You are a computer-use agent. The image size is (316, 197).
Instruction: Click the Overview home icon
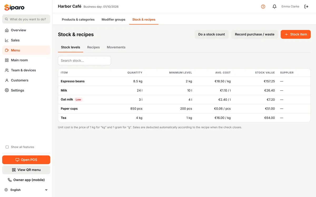point(7,30)
